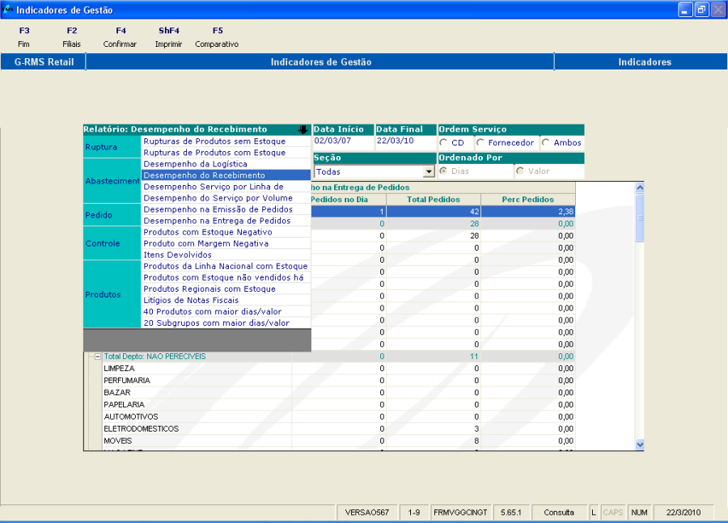Open the F5 Comparativo view
The width and height of the screenshot is (728, 523).
217,37
